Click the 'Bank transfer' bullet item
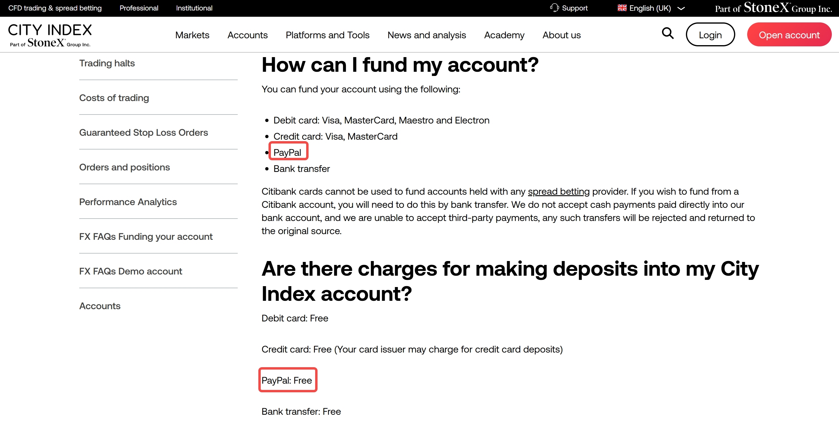The width and height of the screenshot is (839, 421). point(302,169)
